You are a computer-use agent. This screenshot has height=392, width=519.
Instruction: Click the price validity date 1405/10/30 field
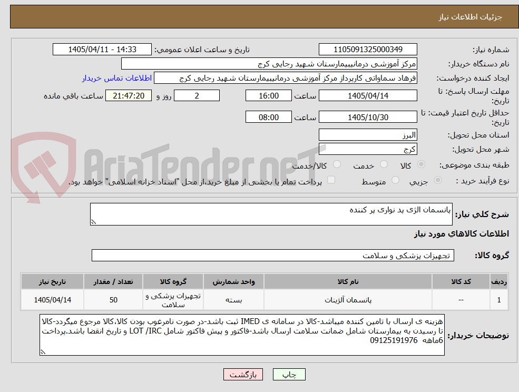[368, 117]
